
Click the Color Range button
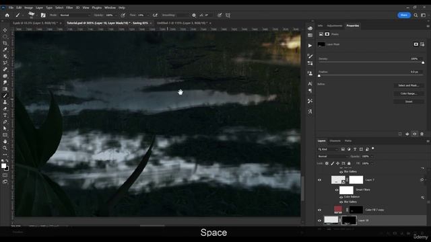pos(409,93)
